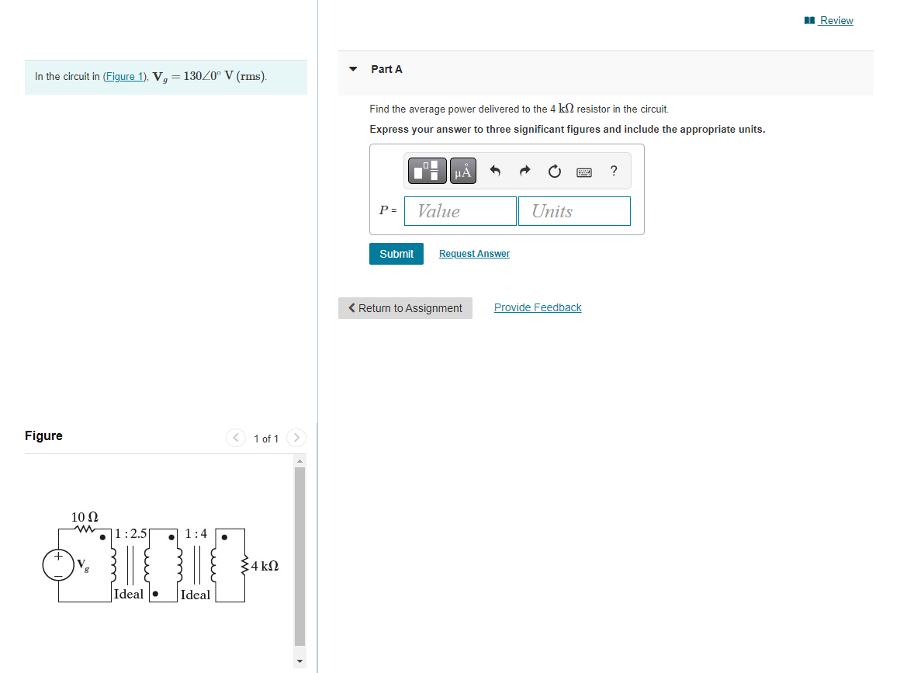Reset the answer field using circular arrow
Image resolution: width=900 pixels, height=673 pixels.
tap(554, 171)
